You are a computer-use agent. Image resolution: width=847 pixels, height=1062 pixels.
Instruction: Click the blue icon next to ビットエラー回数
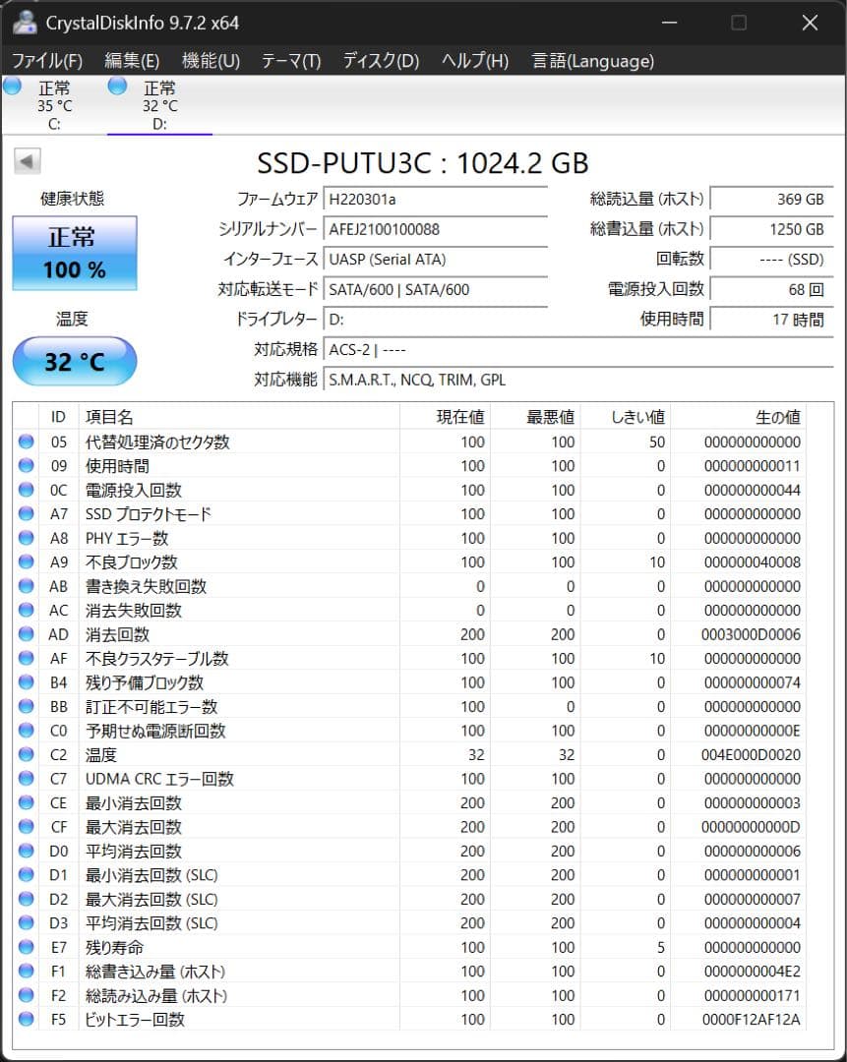(x=25, y=1020)
